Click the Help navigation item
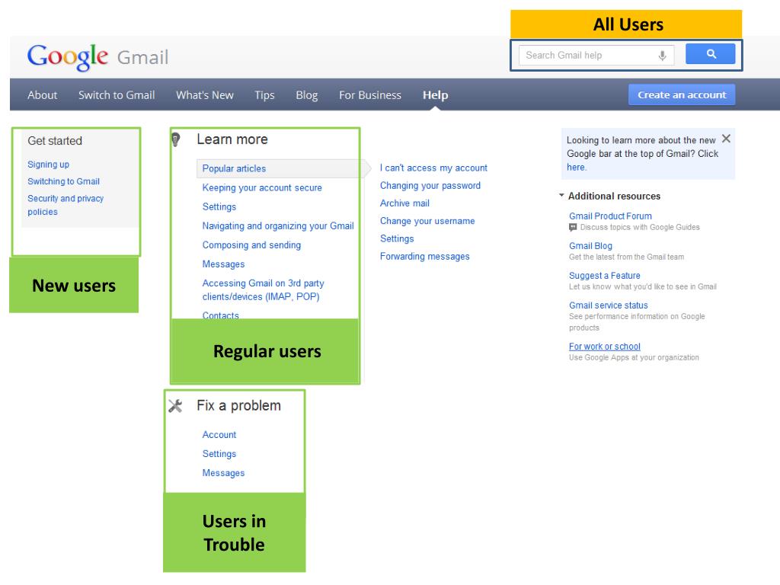This screenshot has width=780, height=585. tap(435, 95)
